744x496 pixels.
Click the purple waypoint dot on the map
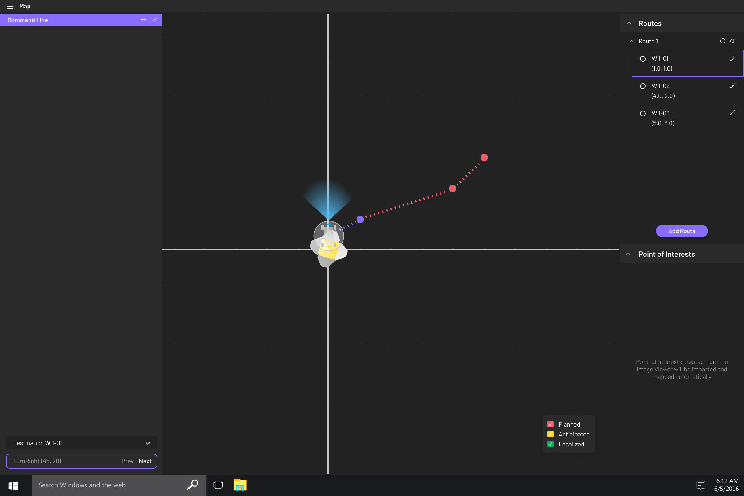[x=360, y=219]
